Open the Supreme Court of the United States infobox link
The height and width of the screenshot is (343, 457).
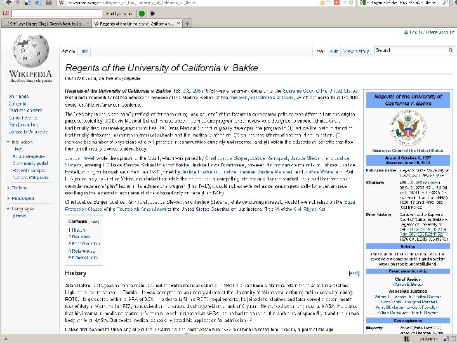click(407, 151)
